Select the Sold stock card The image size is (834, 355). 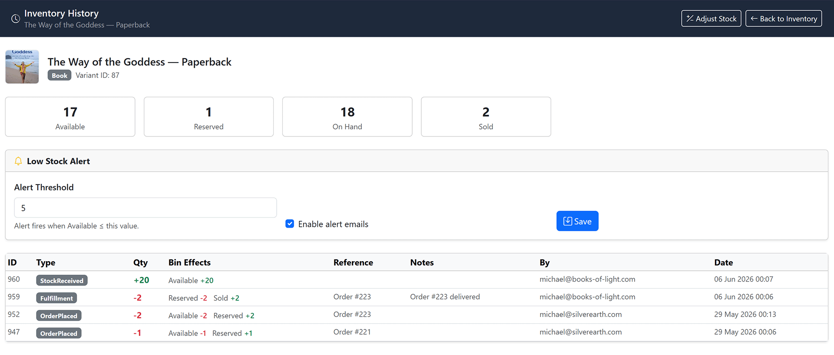tap(486, 117)
